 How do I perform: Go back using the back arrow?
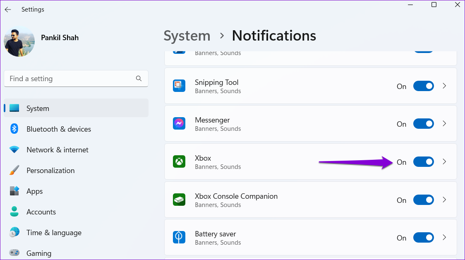coord(8,10)
